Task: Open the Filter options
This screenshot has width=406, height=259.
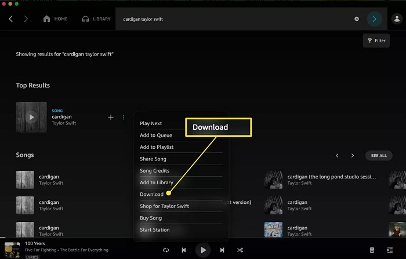Action: tap(376, 41)
